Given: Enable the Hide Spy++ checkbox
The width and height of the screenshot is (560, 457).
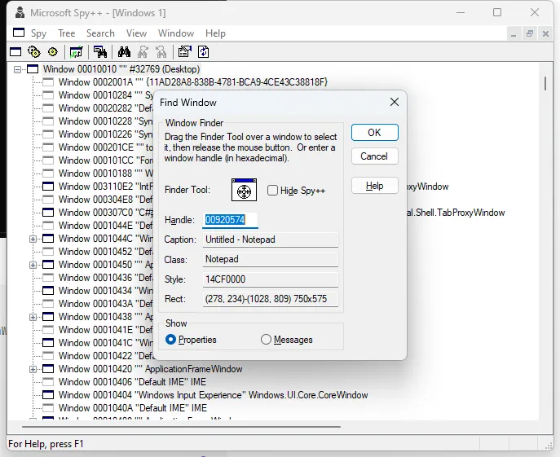Looking at the screenshot, I should (272, 191).
